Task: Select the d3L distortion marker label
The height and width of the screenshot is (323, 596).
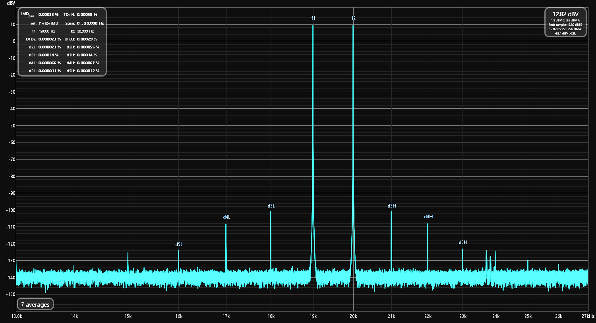Action: point(271,206)
